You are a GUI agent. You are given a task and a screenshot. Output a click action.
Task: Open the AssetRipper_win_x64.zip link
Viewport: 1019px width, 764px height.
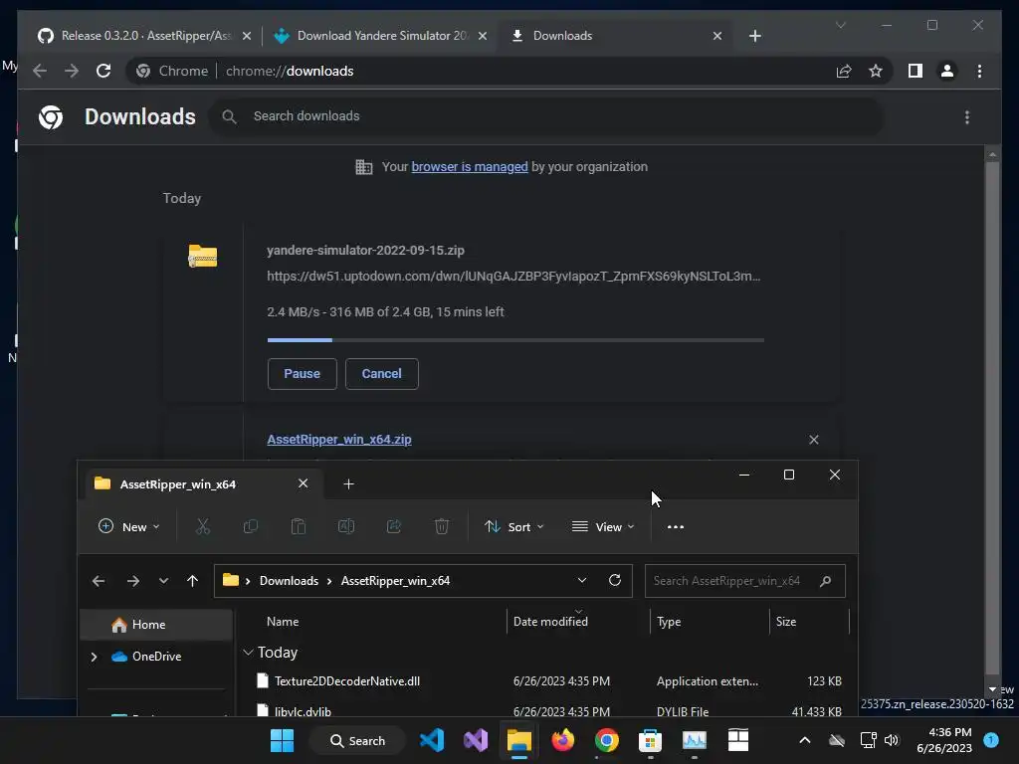(339, 439)
